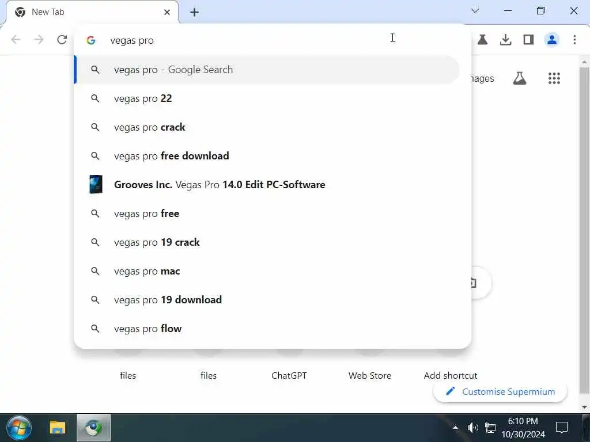
Task: Toggle the side panel icon
Action: pos(528,40)
